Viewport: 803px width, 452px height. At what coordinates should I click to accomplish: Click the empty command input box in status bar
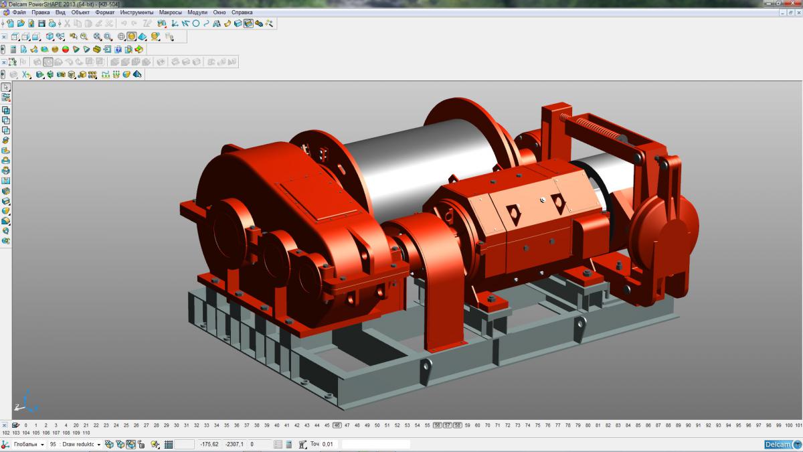click(375, 444)
